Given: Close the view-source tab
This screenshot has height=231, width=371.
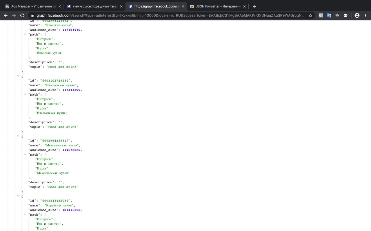Looking at the screenshot, I should (x=121, y=6).
